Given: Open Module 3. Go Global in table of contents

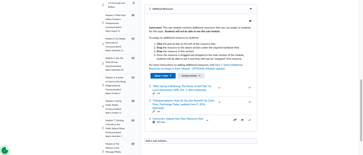Looking at the screenshot, I should click(115, 43).
